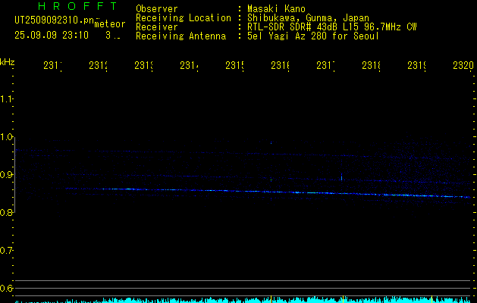Click the 'Receiving Location' label
Screen dimensions: 477x303
coord(184,18)
